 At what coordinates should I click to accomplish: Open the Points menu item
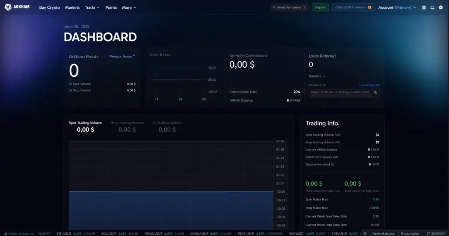(x=111, y=7)
